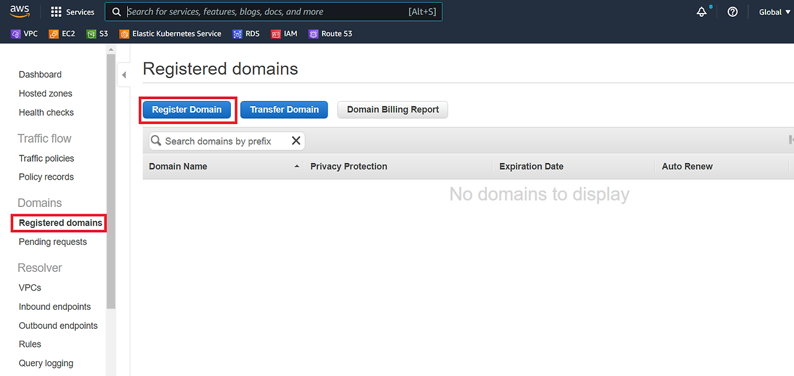Open VPCs under Resolver

[x=30, y=287]
